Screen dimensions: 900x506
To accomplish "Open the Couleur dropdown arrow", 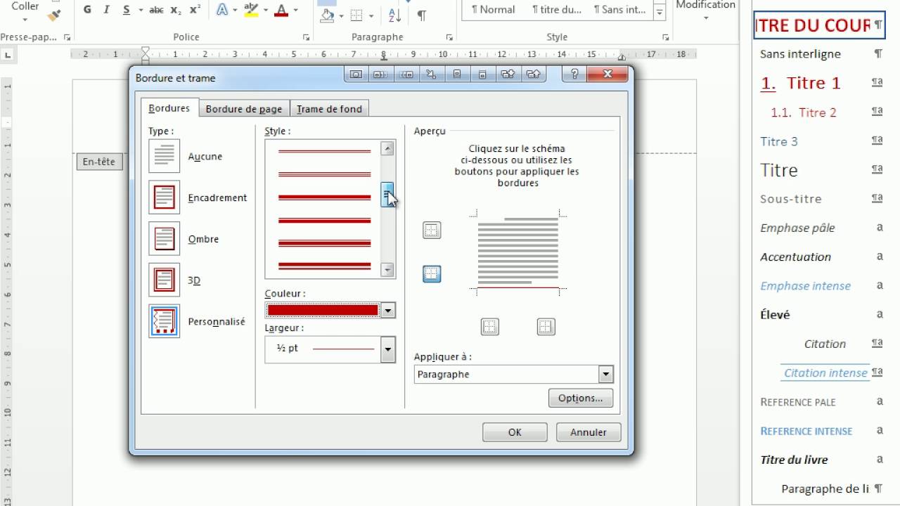I will coord(388,310).
